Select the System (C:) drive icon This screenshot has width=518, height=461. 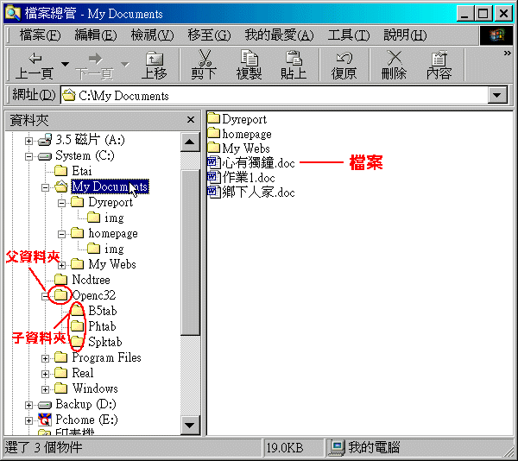tap(45, 156)
